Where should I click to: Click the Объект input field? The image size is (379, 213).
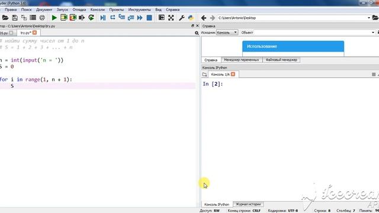tap(312, 33)
